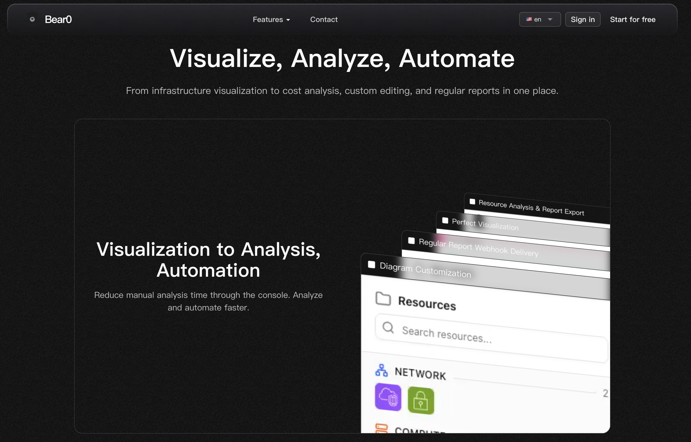The image size is (691, 442).
Task: Select the Perfect Visualization tab label
Action: coord(485,224)
